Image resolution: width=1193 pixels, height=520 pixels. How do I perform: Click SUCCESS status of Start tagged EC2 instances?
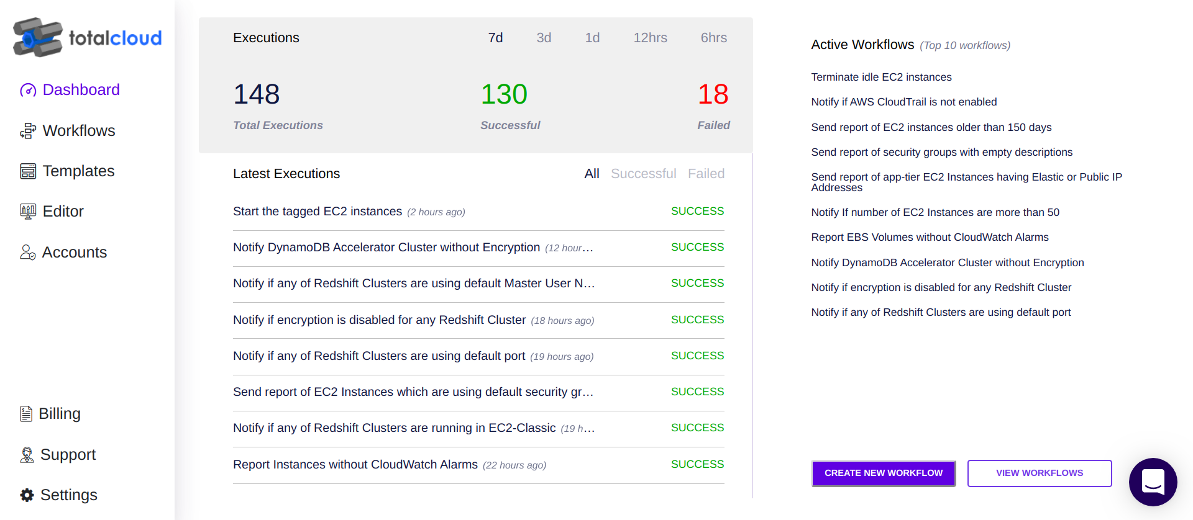pyautogui.click(x=697, y=211)
